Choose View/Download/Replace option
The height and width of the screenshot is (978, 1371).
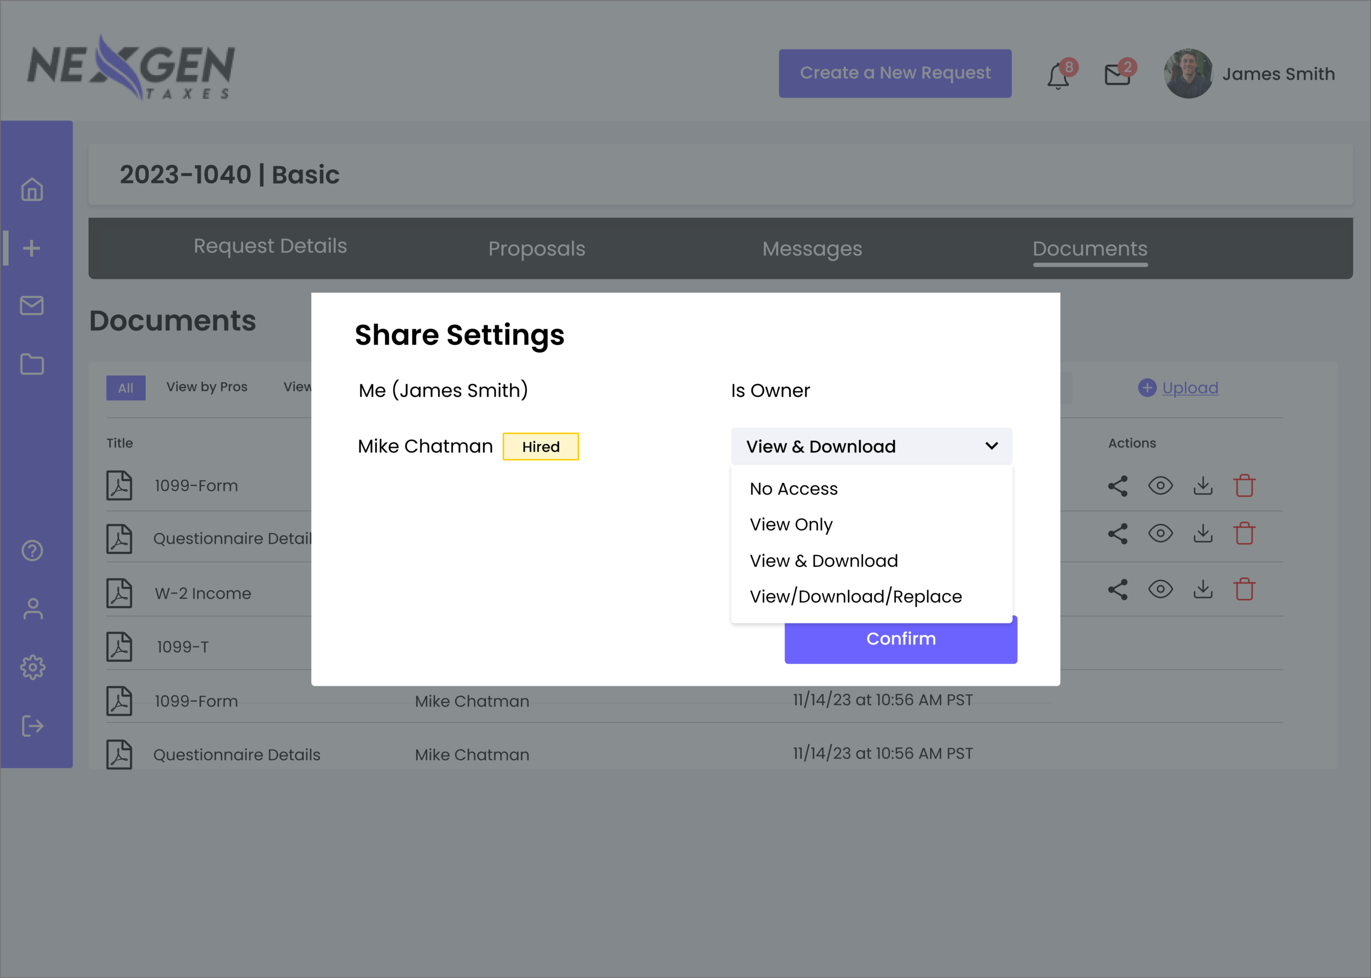click(855, 596)
